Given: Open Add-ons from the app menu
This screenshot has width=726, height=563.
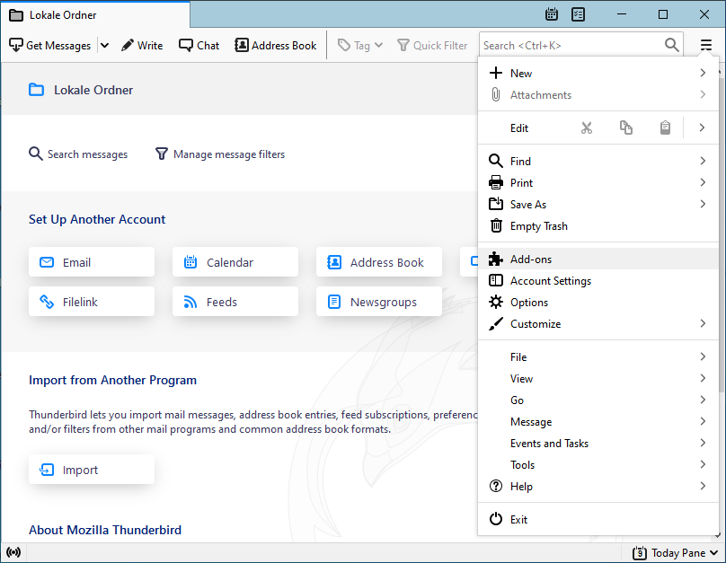Looking at the screenshot, I should [x=598, y=260].
